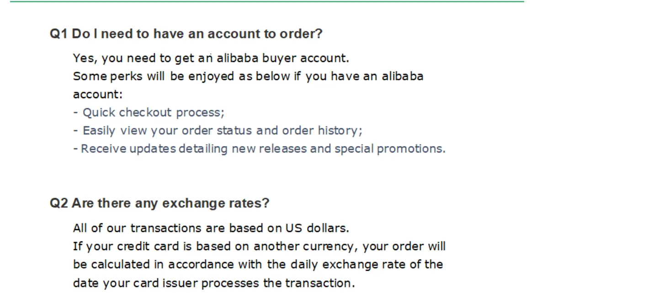This screenshot has width=654, height=293.
Task: Click the Q1 account question heading
Action: (186, 34)
